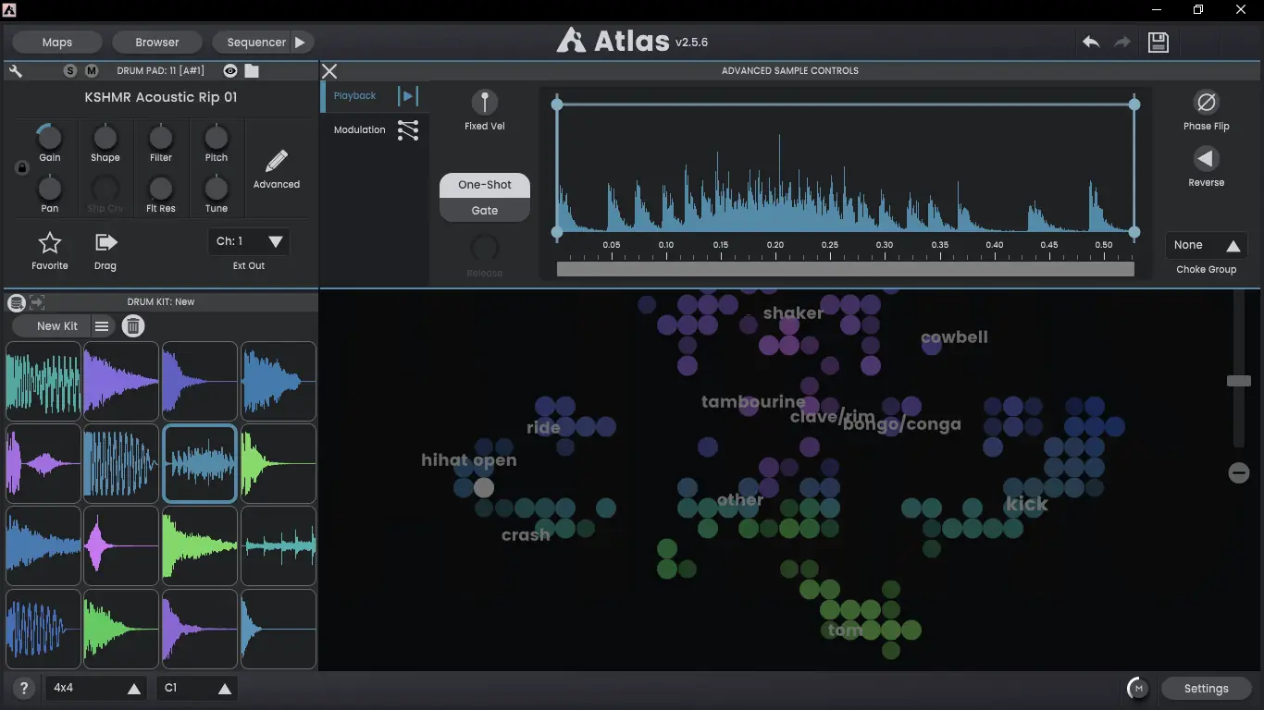Start the sequencer with the play arrow
The image size is (1264, 710).
point(300,43)
